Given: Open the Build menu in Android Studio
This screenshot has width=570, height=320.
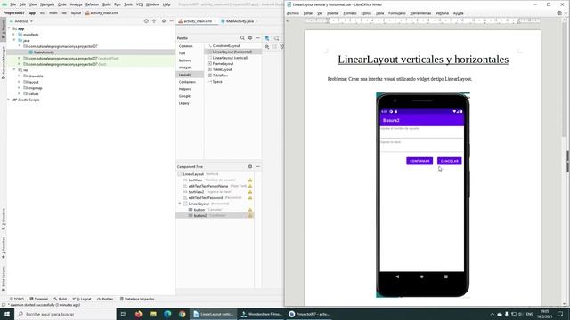Looking at the screenshot, I should (x=107, y=4).
